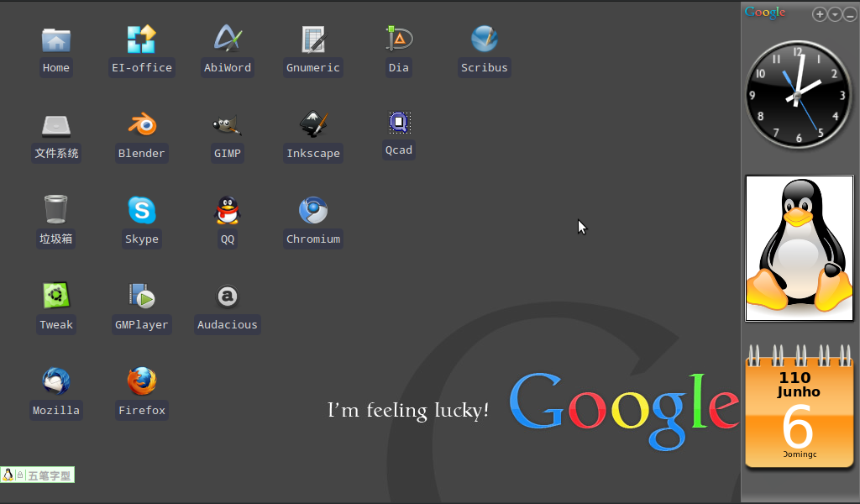Viewport: 860px width, 504px height.
Task: Click the Audacious label text
Action: point(228,325)
